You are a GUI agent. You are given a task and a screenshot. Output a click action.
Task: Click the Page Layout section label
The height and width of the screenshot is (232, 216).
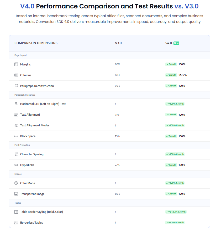click(20, 55)
